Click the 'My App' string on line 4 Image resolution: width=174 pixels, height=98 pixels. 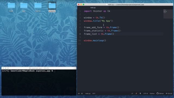coord(106,21)
